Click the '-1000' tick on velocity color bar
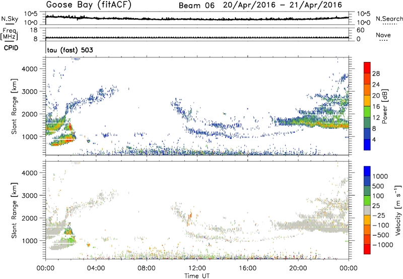Screen dimensions: 403x279 (x=382, y=245)
